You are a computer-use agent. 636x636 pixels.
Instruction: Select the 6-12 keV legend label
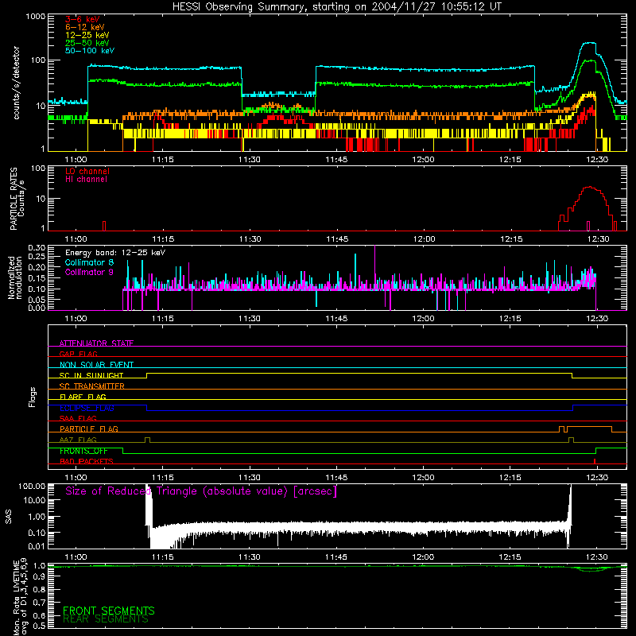coord(85,27)
